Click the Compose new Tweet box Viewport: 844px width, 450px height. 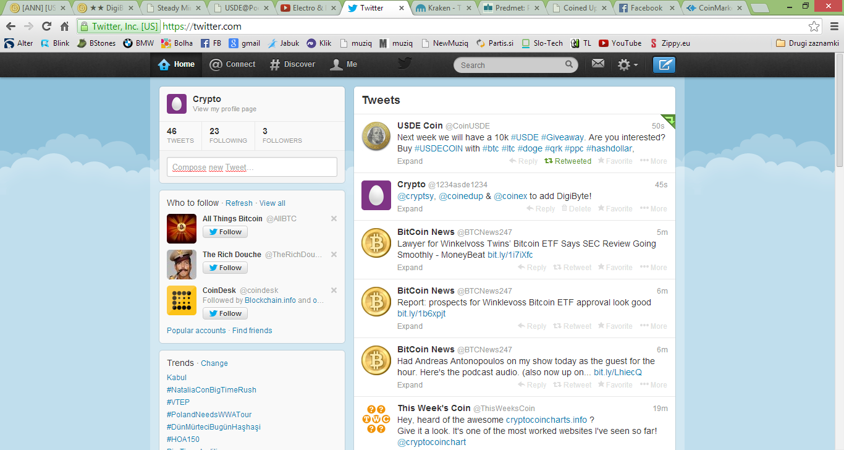pos(252,167)
